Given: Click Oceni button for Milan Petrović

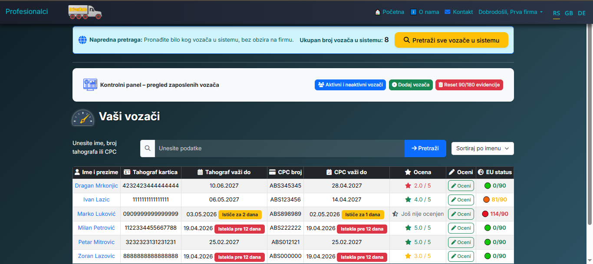Looking at the screenshot, I should [x=461, y=228].
